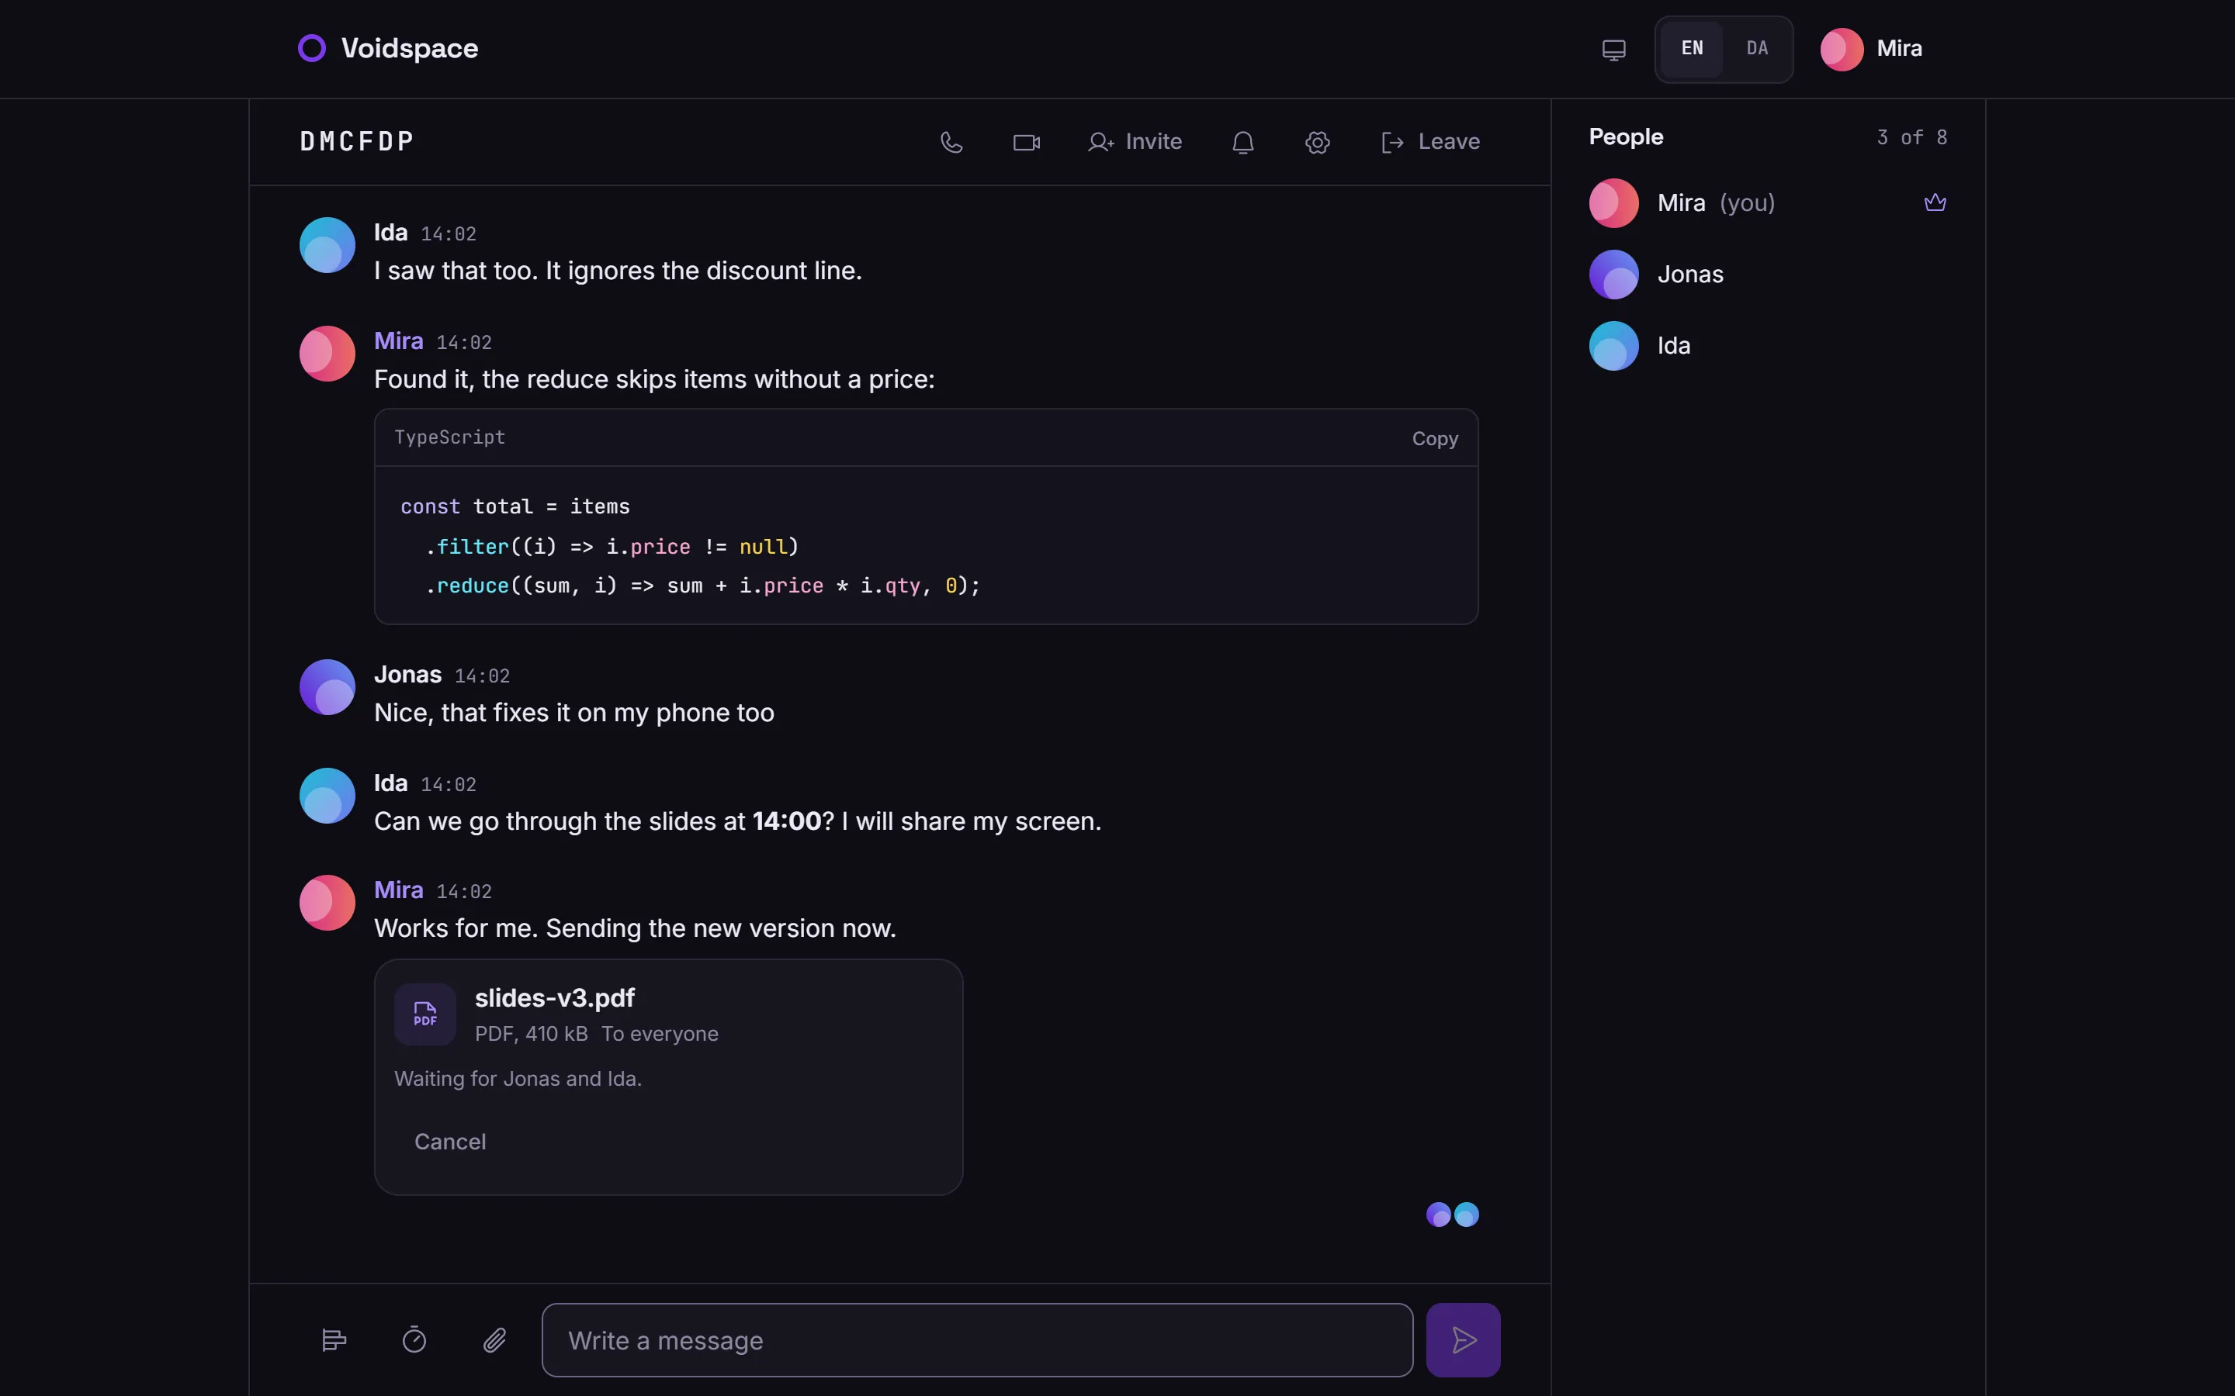This screenshot has width=2235, height=1396.
Task: Copy the TypeScript code block
Action: pyautogui.click(x=1434, y=438)
